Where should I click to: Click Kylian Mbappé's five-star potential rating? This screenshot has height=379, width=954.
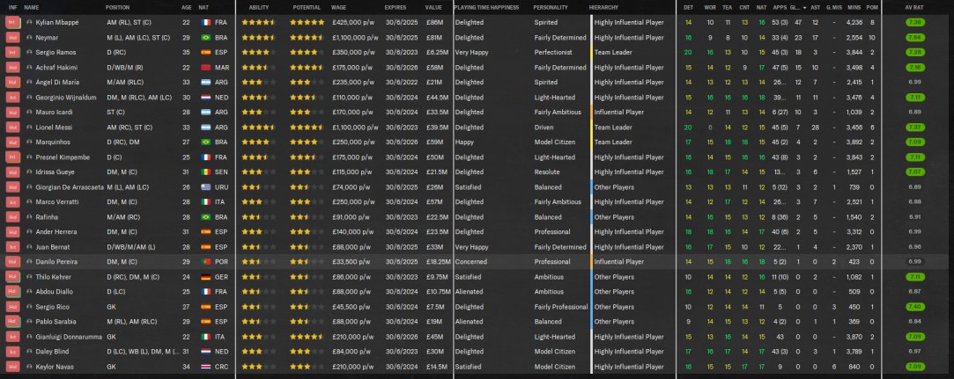tap(307, 23)
